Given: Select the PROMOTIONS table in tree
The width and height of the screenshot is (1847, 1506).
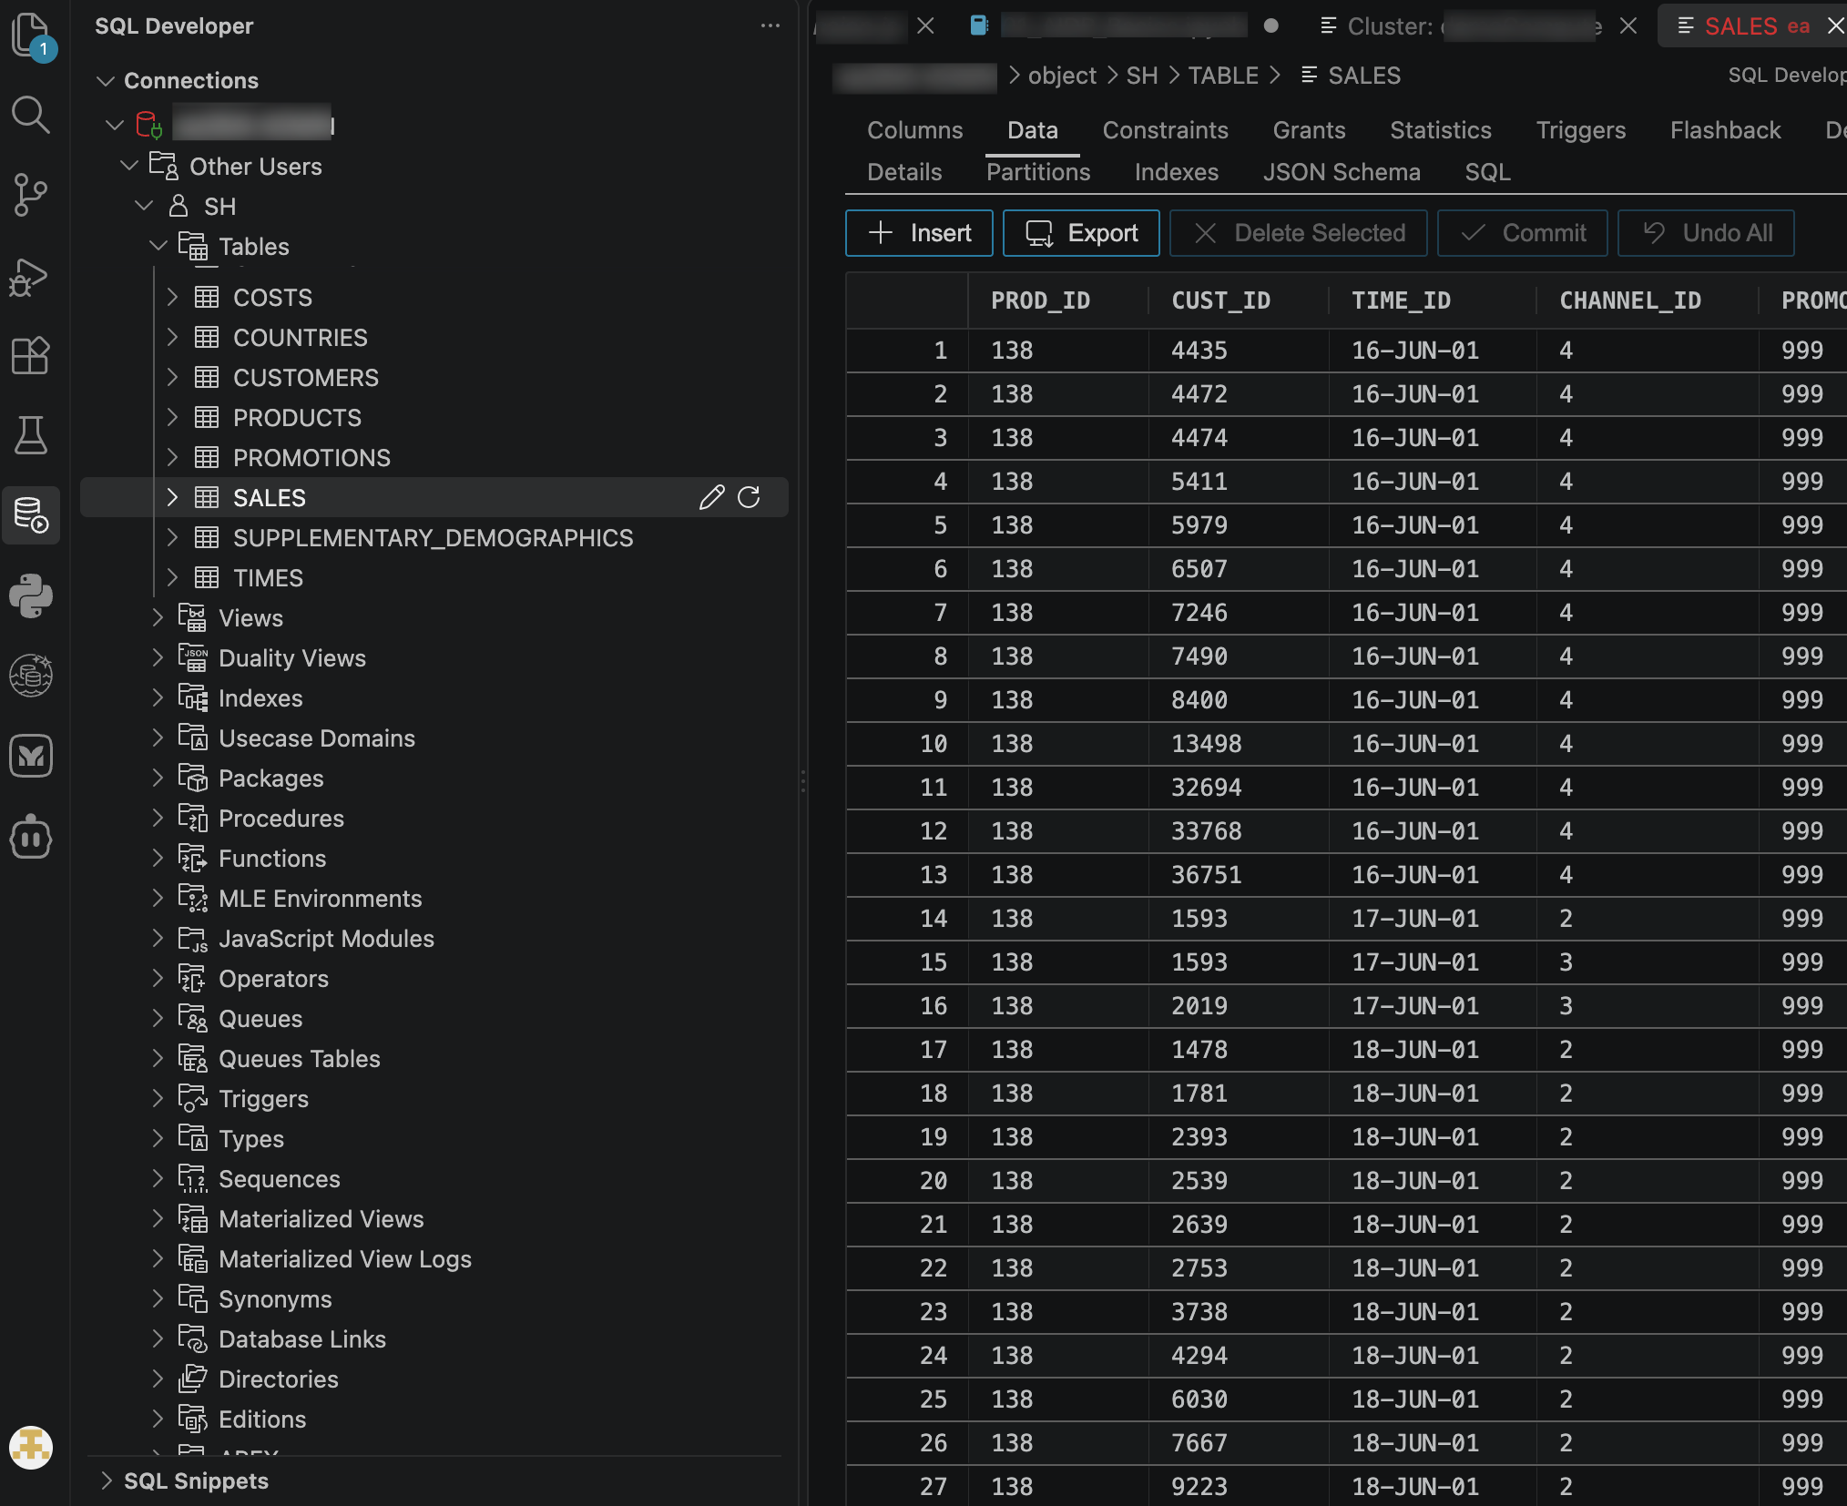Looking at the screenshot, I should [x=434, y=457].
